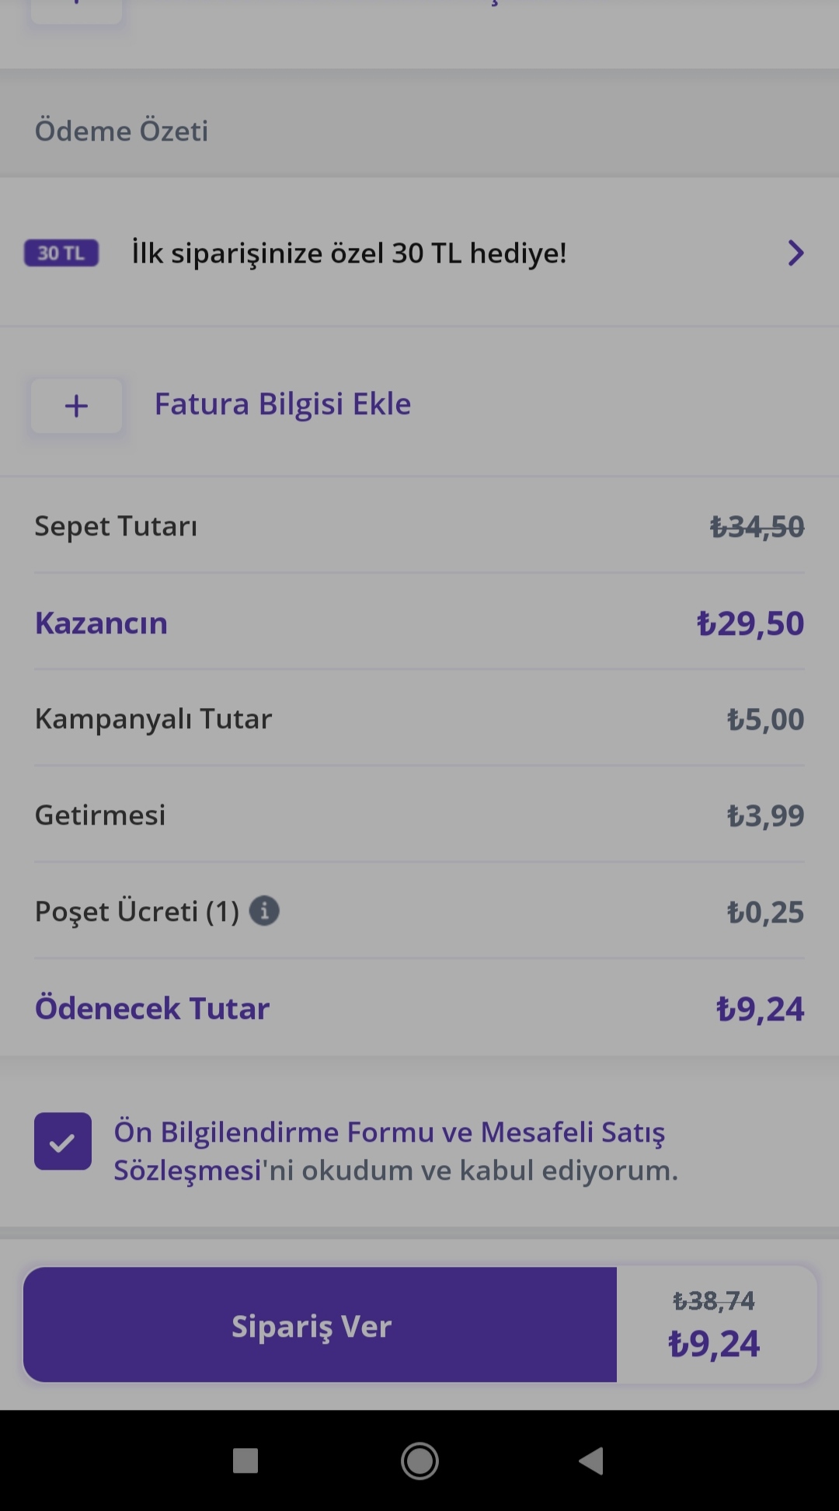This screenshot has height=1511, width=839.
Task: Tap the Ödenecek Tutar row label
Action: click(152, 1008)
